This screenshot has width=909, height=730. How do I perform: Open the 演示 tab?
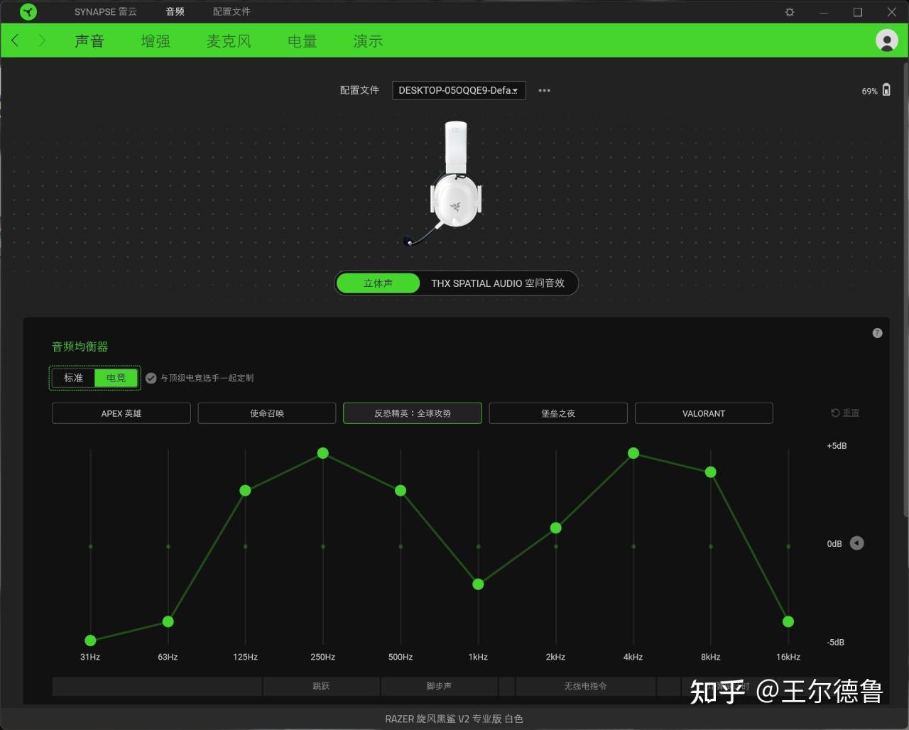pyautogui.click(x=368, y=41)
